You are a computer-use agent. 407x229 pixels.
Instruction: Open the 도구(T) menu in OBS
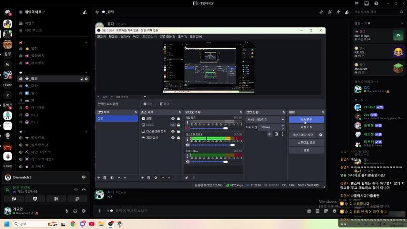pyautogui.click(x=182, y=36)
